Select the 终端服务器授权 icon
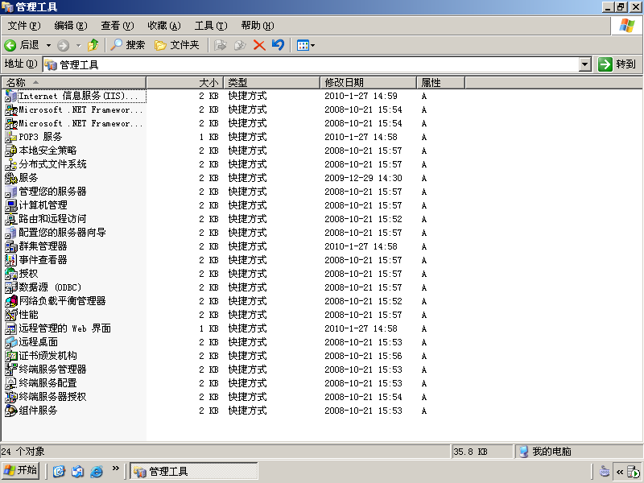 pyautogui.click(x=10, y=397)
